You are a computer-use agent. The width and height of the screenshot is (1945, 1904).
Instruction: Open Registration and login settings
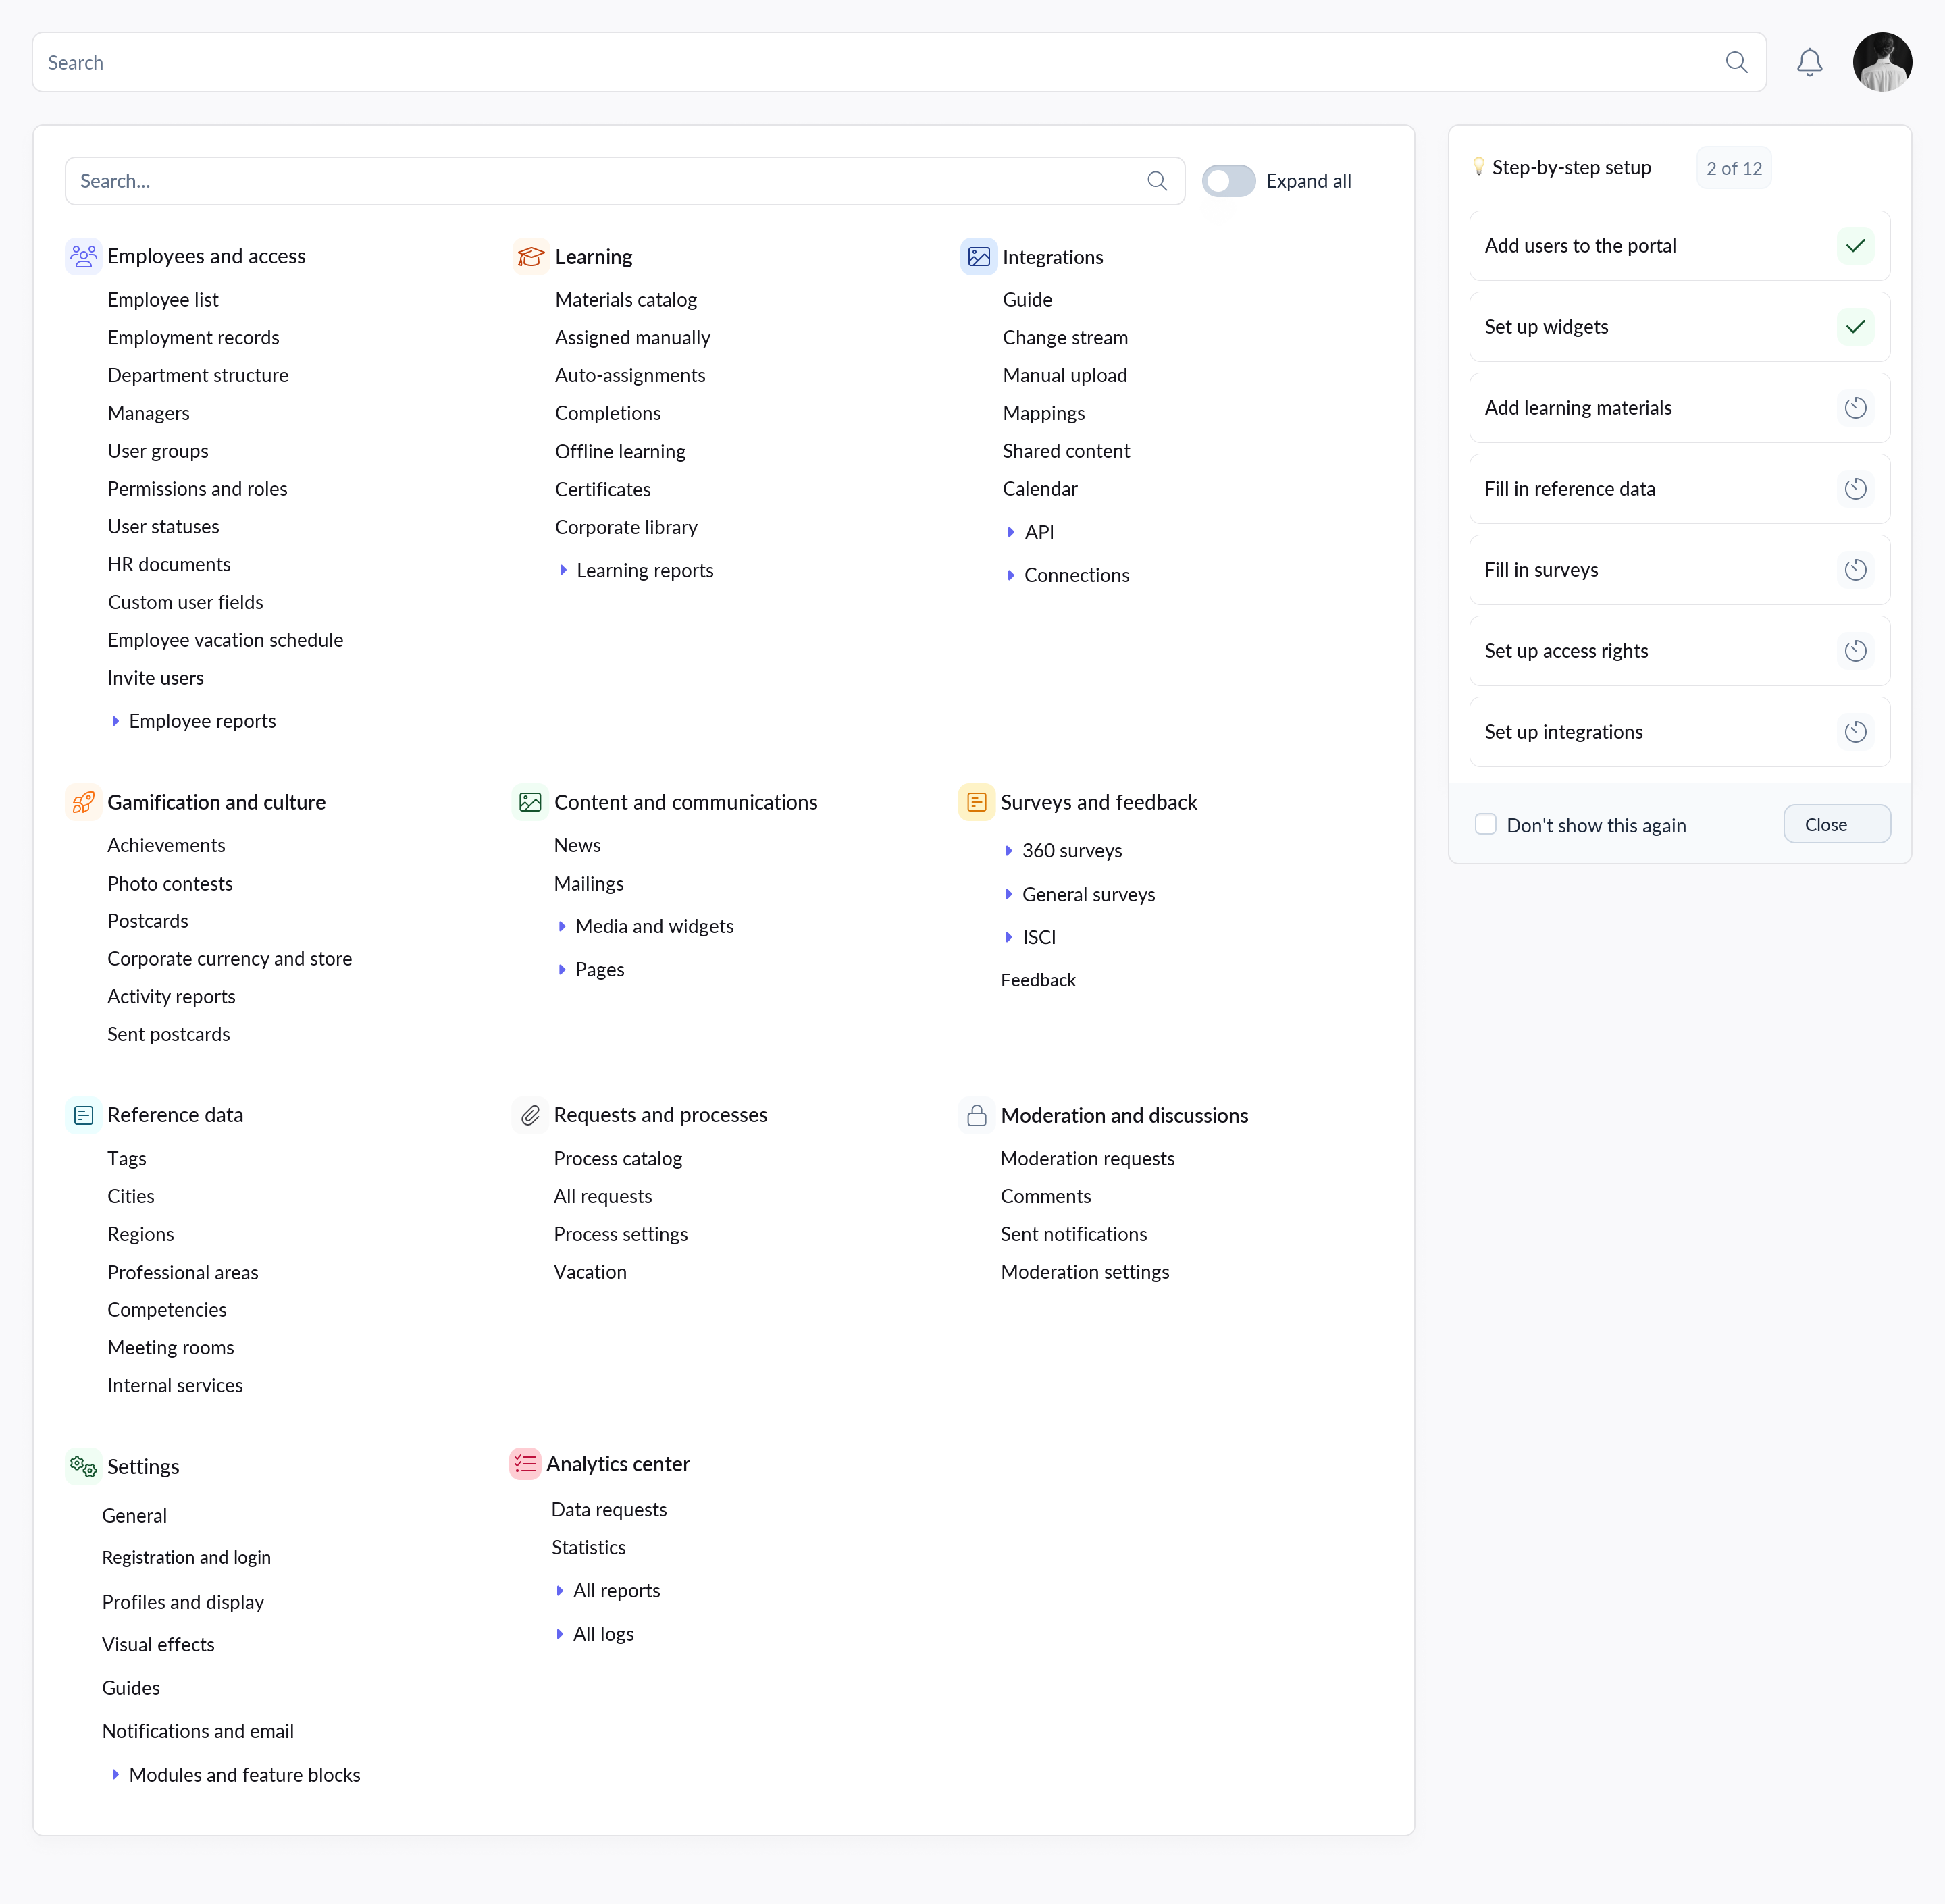[186, 1557]
